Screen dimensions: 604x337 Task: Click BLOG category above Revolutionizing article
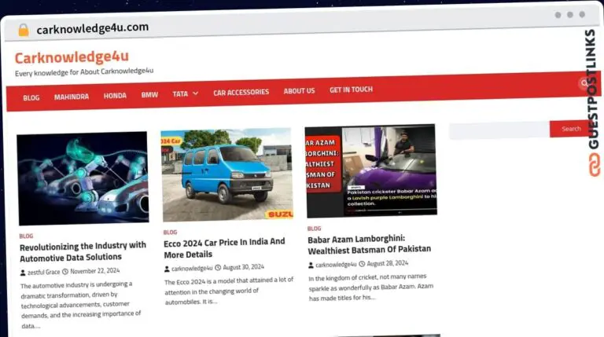click(x=26, y=236)
